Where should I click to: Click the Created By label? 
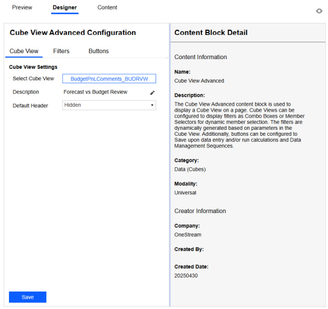point(189,249)
